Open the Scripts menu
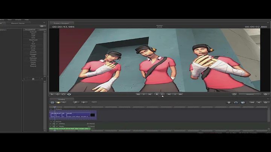271x152 pixels. 18,20
